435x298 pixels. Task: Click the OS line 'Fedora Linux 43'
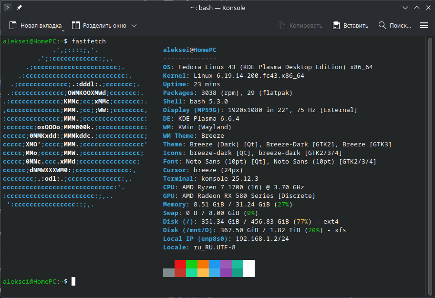point(268,67)
